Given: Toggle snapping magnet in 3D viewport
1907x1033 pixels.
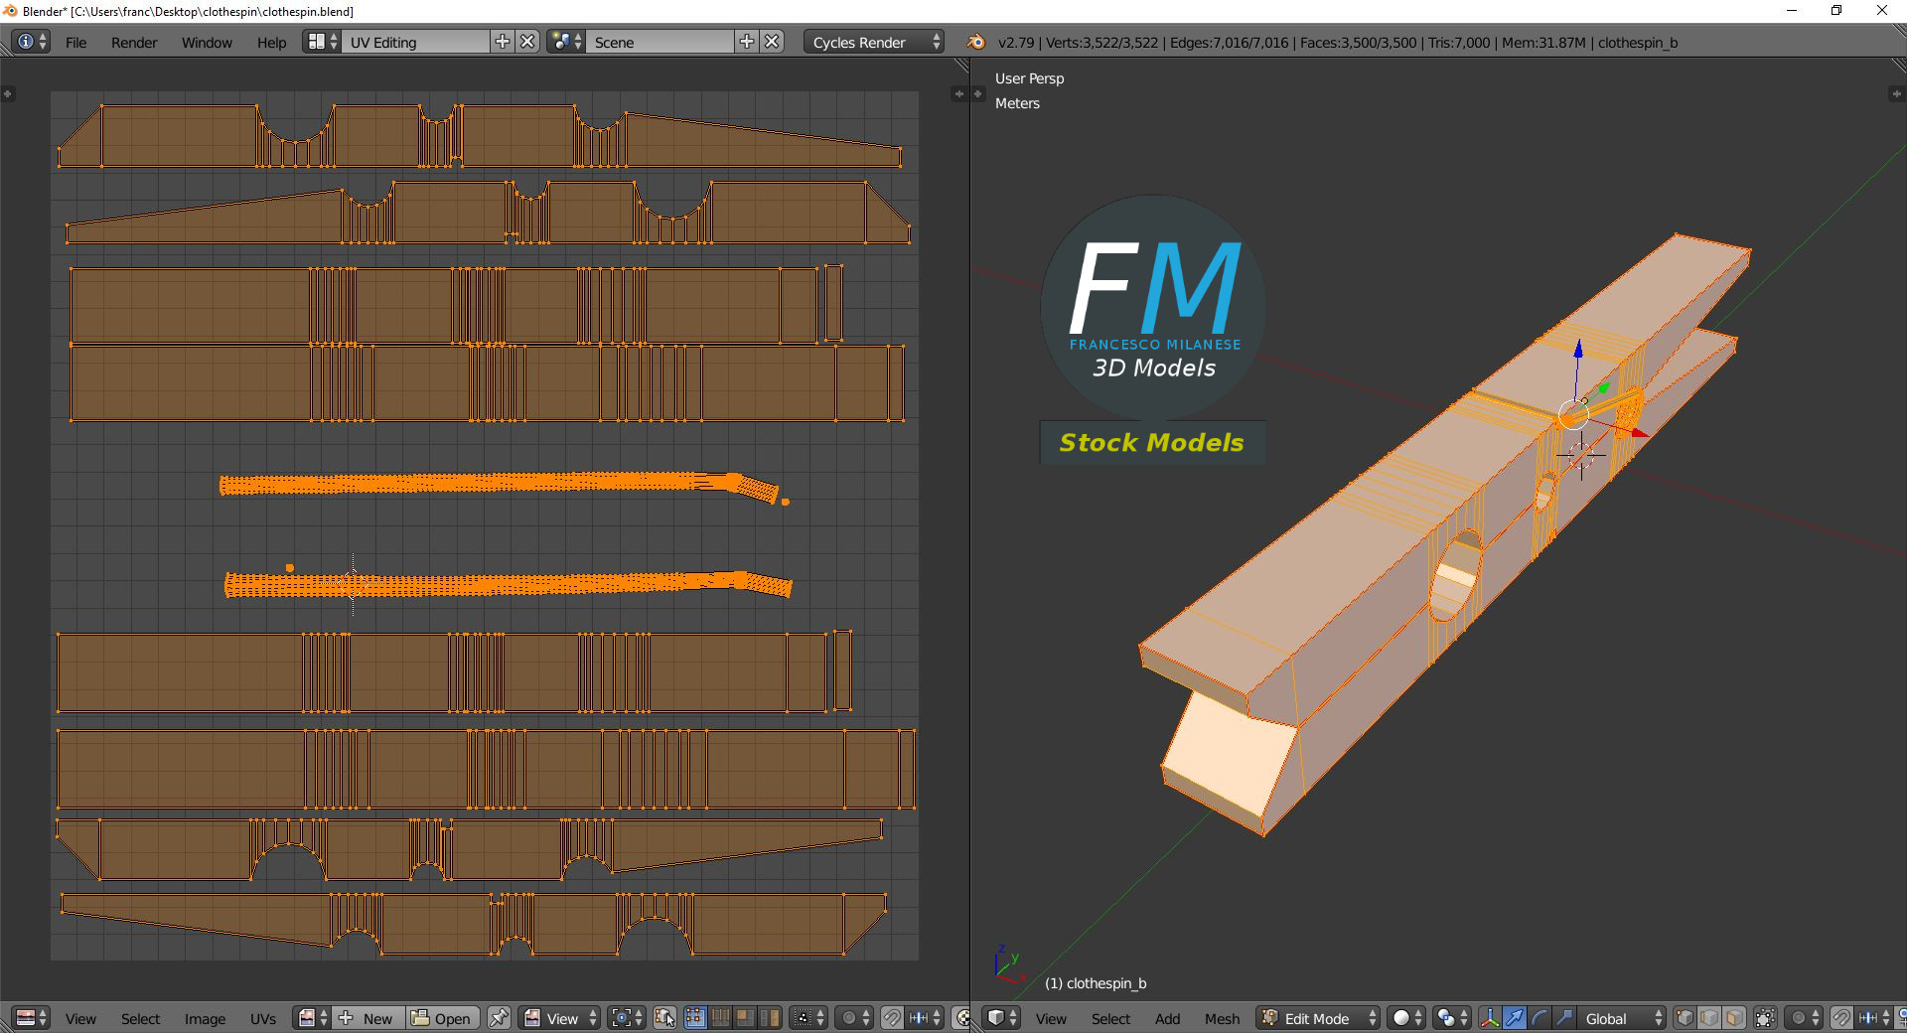Looking at the screenshot, I should coord(1840,1018).
